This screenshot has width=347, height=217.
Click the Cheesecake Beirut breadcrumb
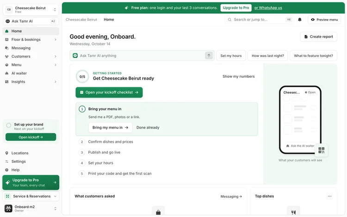[x=81, y=20]
